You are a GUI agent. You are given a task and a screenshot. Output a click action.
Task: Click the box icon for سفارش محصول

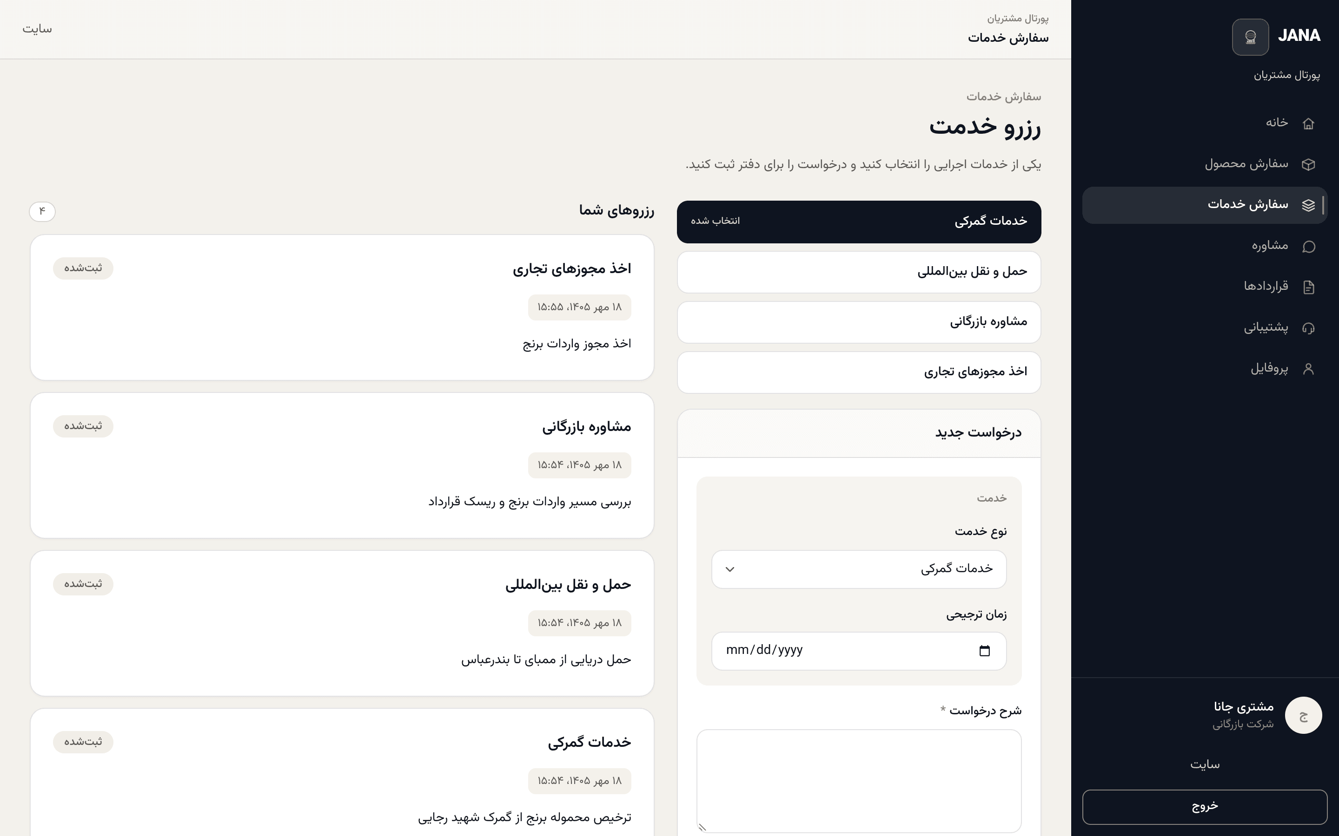1308,164
